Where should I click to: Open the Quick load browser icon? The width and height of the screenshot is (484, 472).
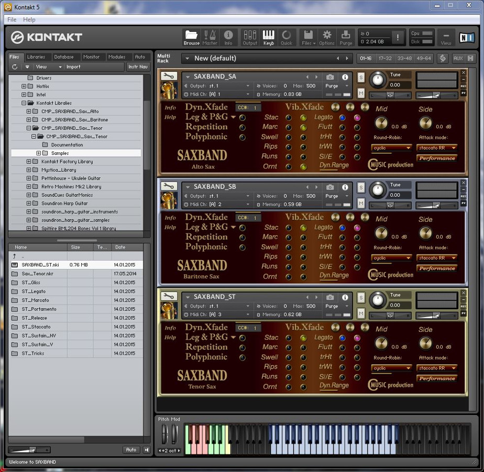[287, 37]
